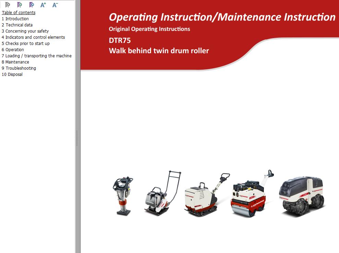The image size is (339, 253).
Task: Decrease font size with A- icon
Action: click(55, 5)
